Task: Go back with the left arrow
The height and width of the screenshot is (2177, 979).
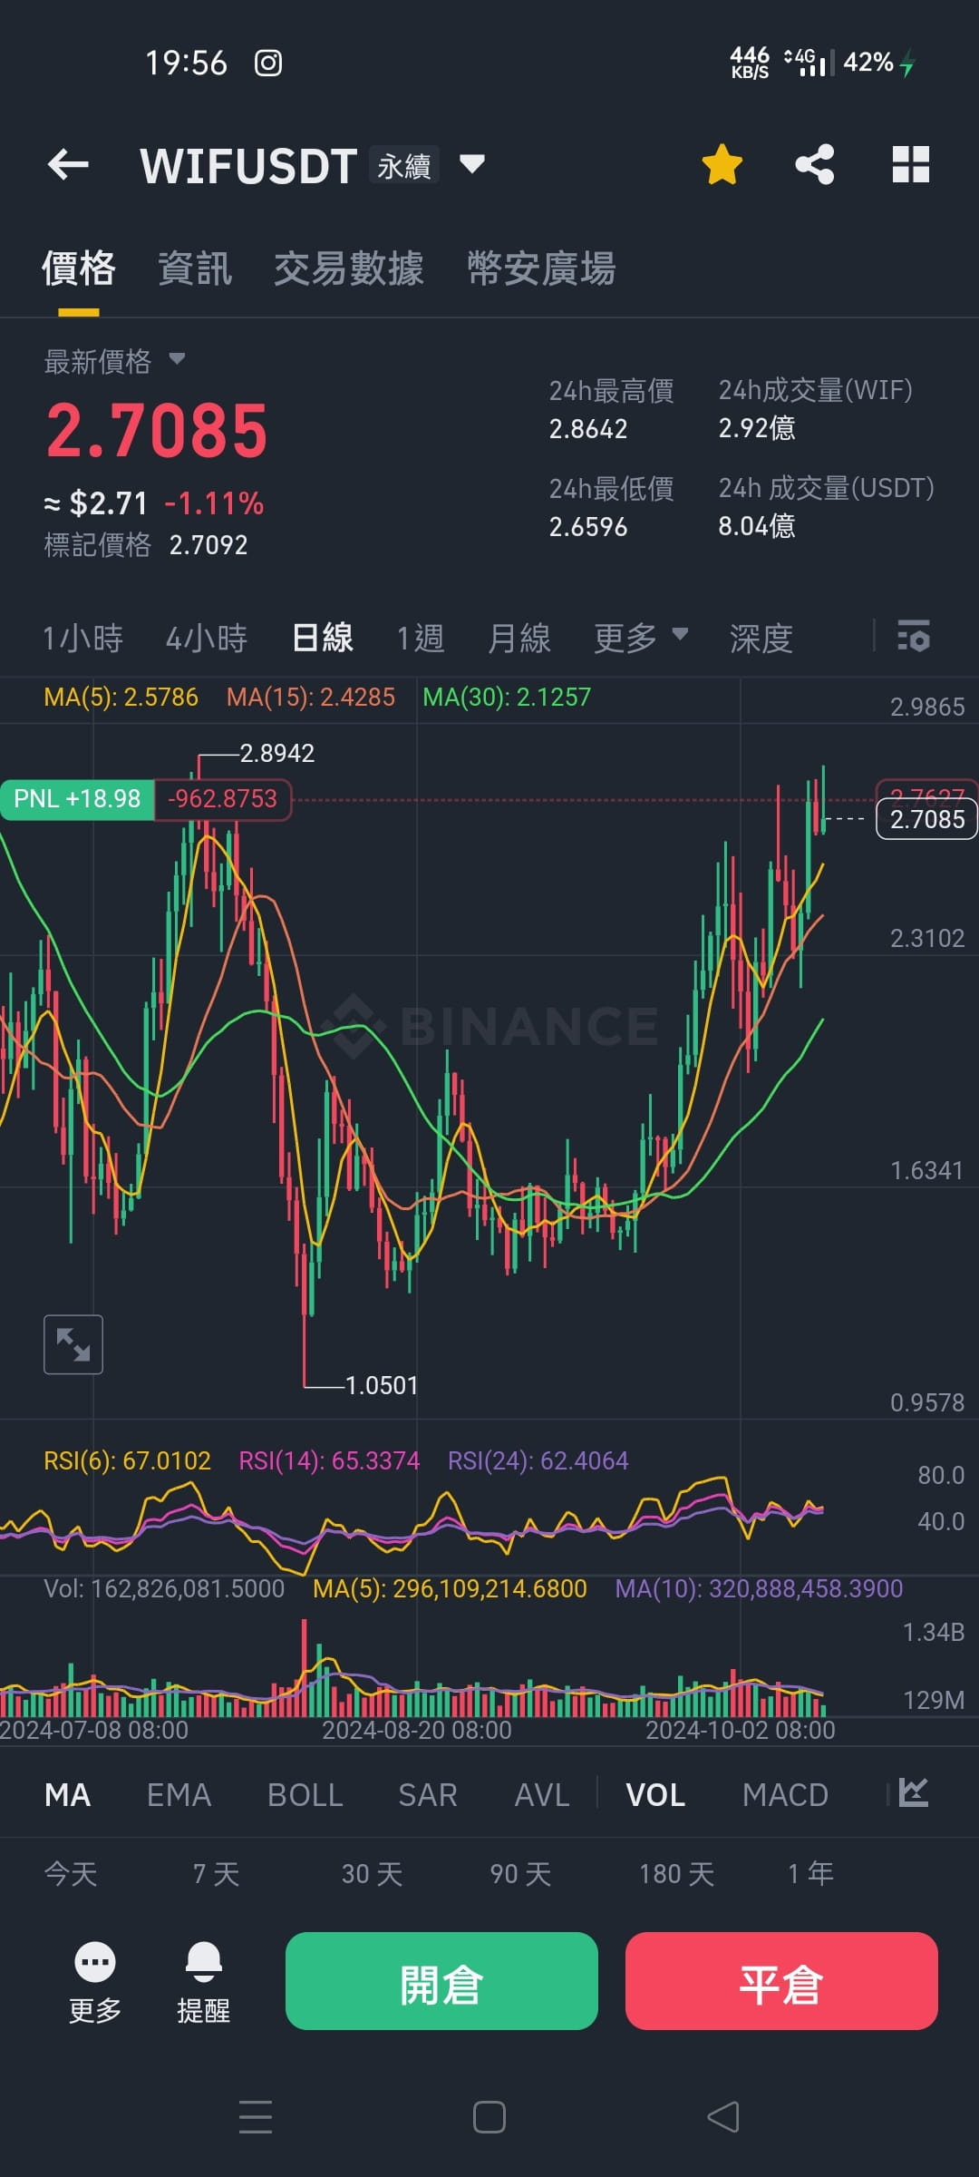Action: (68, 165)
